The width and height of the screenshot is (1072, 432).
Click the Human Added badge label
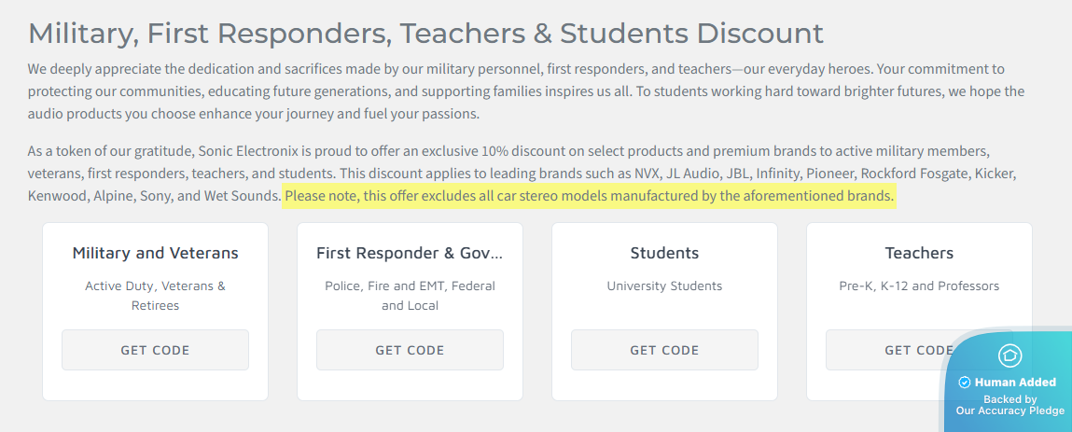click(x=1015, y=383)
